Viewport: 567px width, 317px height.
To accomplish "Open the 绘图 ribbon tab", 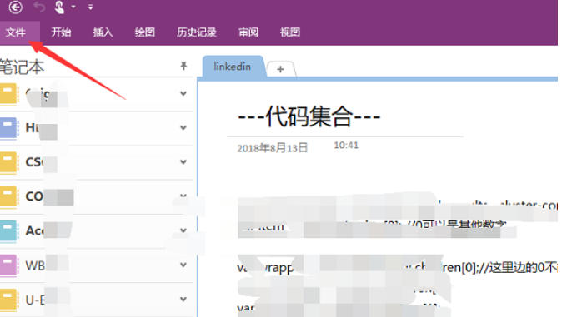I will click(145, 32).
